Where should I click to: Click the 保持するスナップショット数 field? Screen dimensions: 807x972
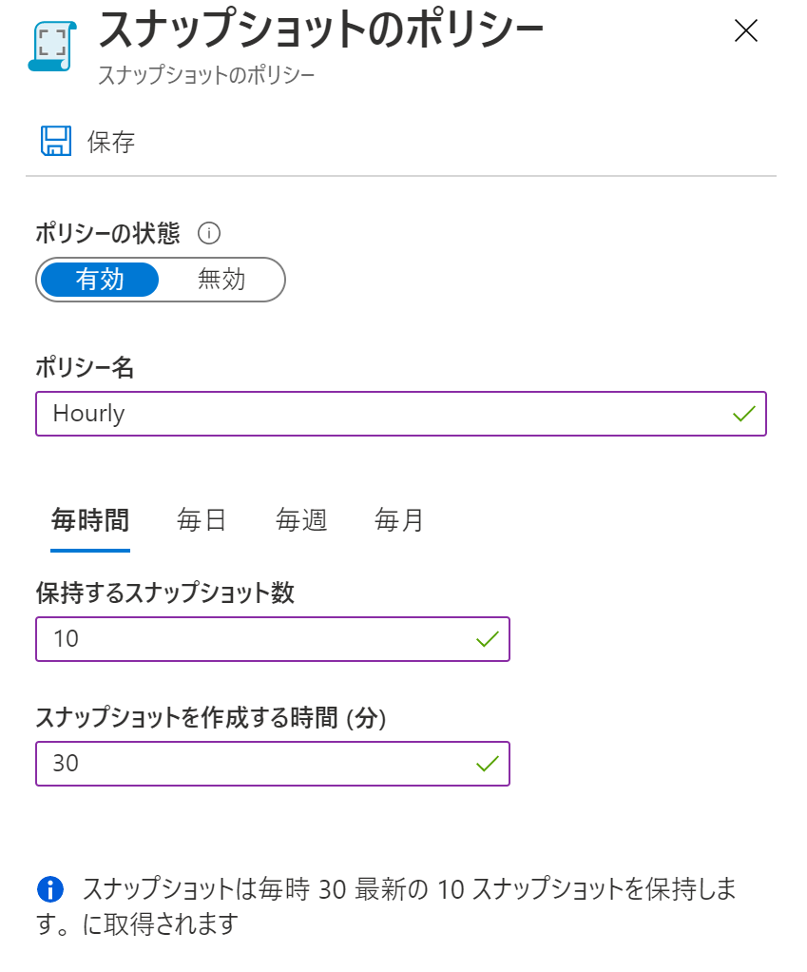273,639
